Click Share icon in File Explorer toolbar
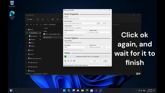This screenshot has width=165, height=93. point(57,19)
